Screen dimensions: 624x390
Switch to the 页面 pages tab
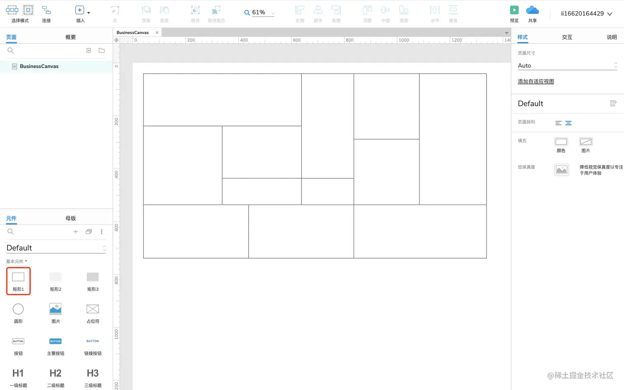tap(11, 37)
